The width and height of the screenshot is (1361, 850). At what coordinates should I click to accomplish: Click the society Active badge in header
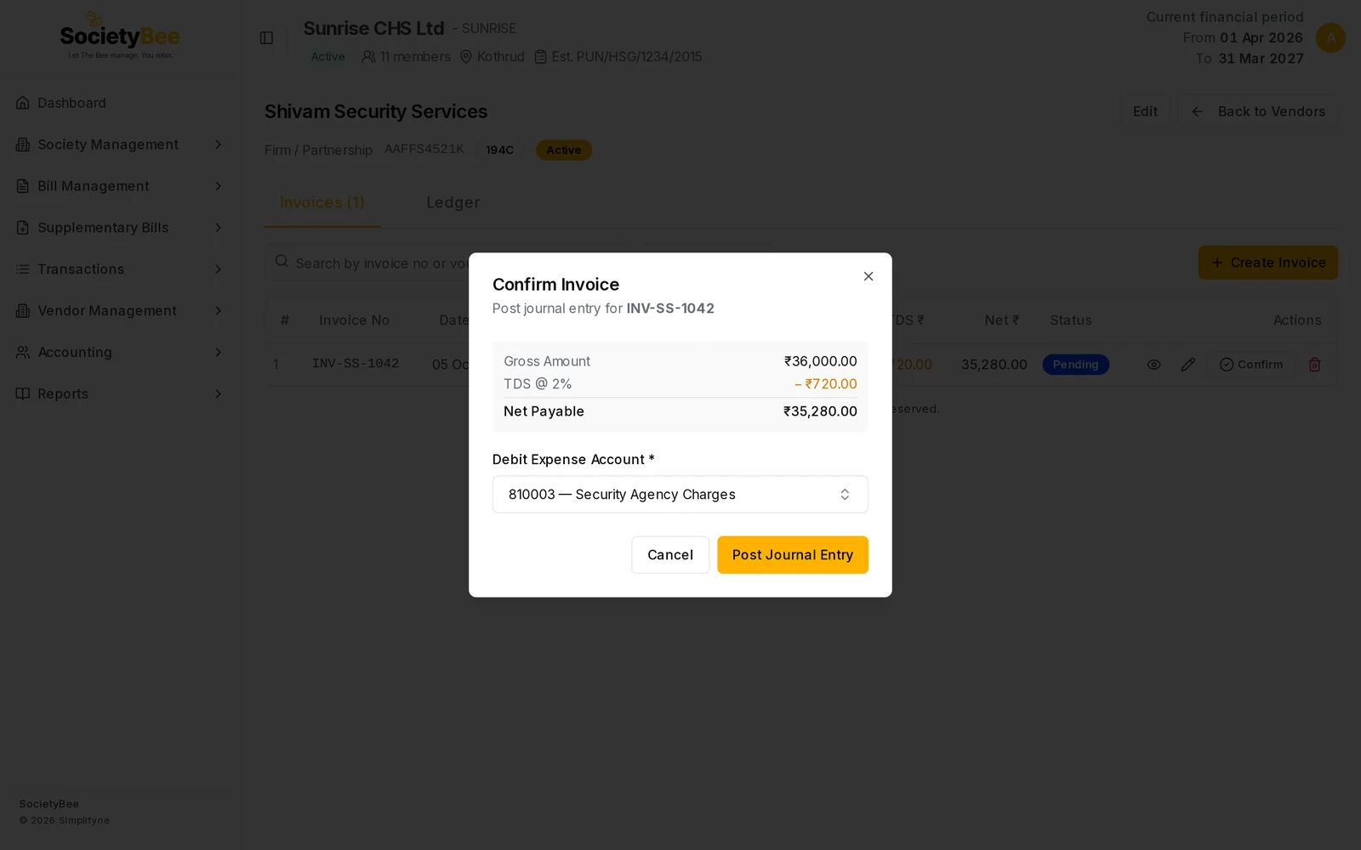tap(327, 57)
